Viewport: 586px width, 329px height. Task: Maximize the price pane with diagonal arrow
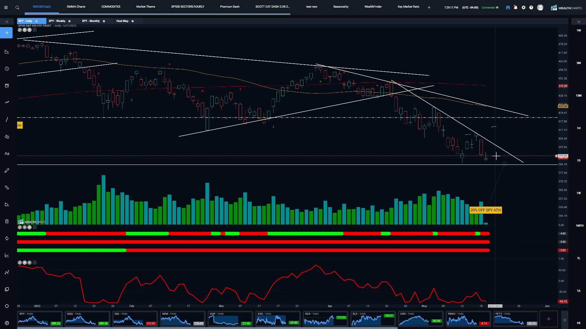tap(20, 30)
